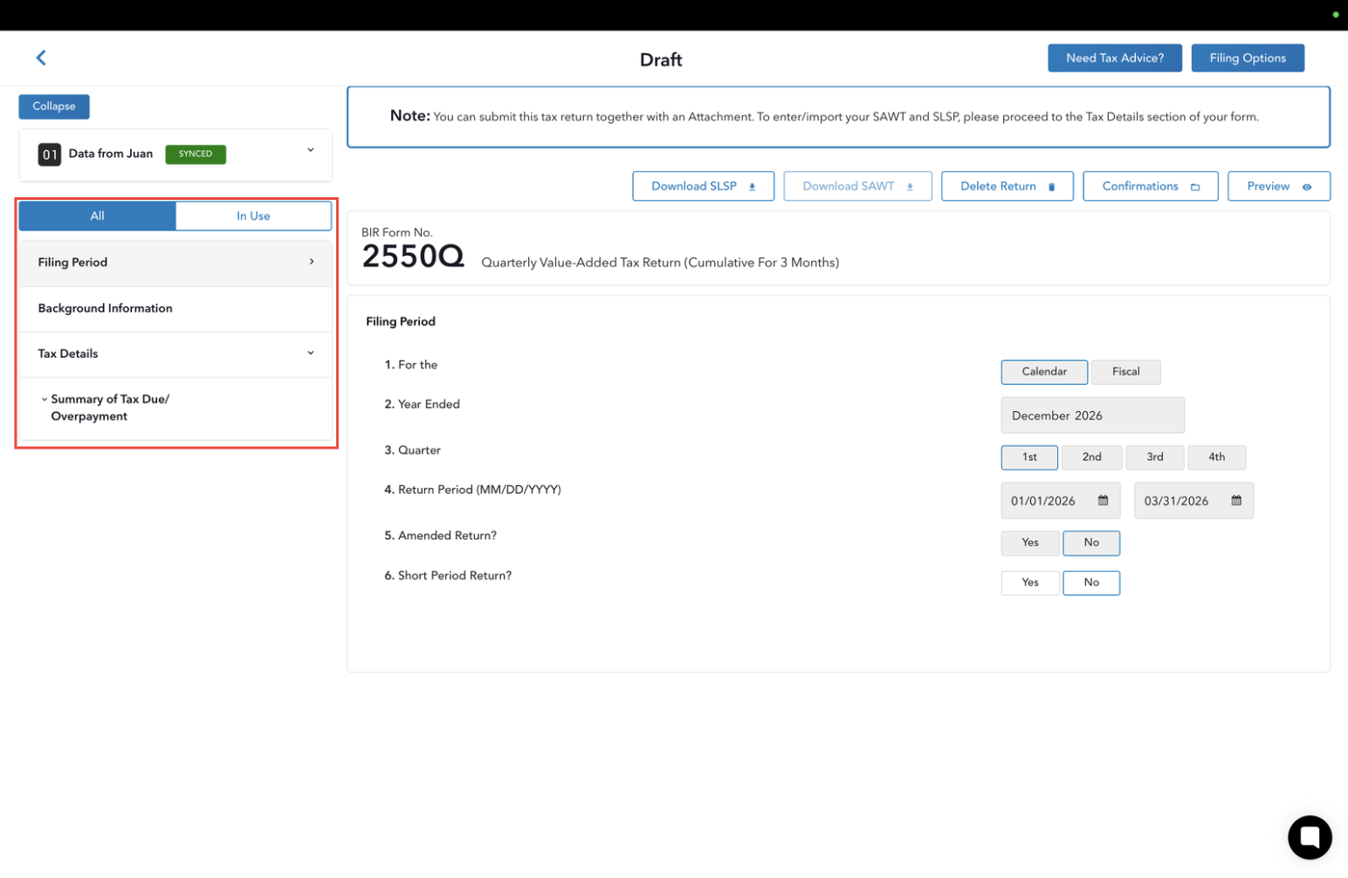The height and width of the screenshot is (878, 1348).
Task: Click the '4. Return Period (MM/DD/YYYY)' label
Action: 472,490
